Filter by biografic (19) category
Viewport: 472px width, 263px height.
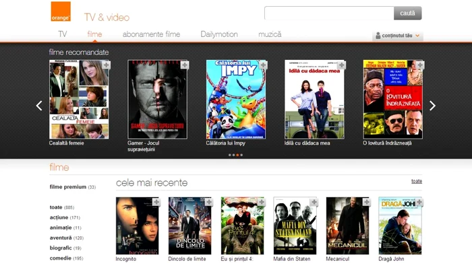(65, 248)
